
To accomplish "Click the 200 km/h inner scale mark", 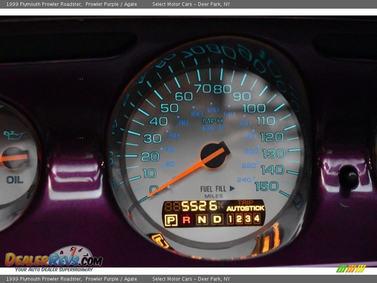I will 251,151.
